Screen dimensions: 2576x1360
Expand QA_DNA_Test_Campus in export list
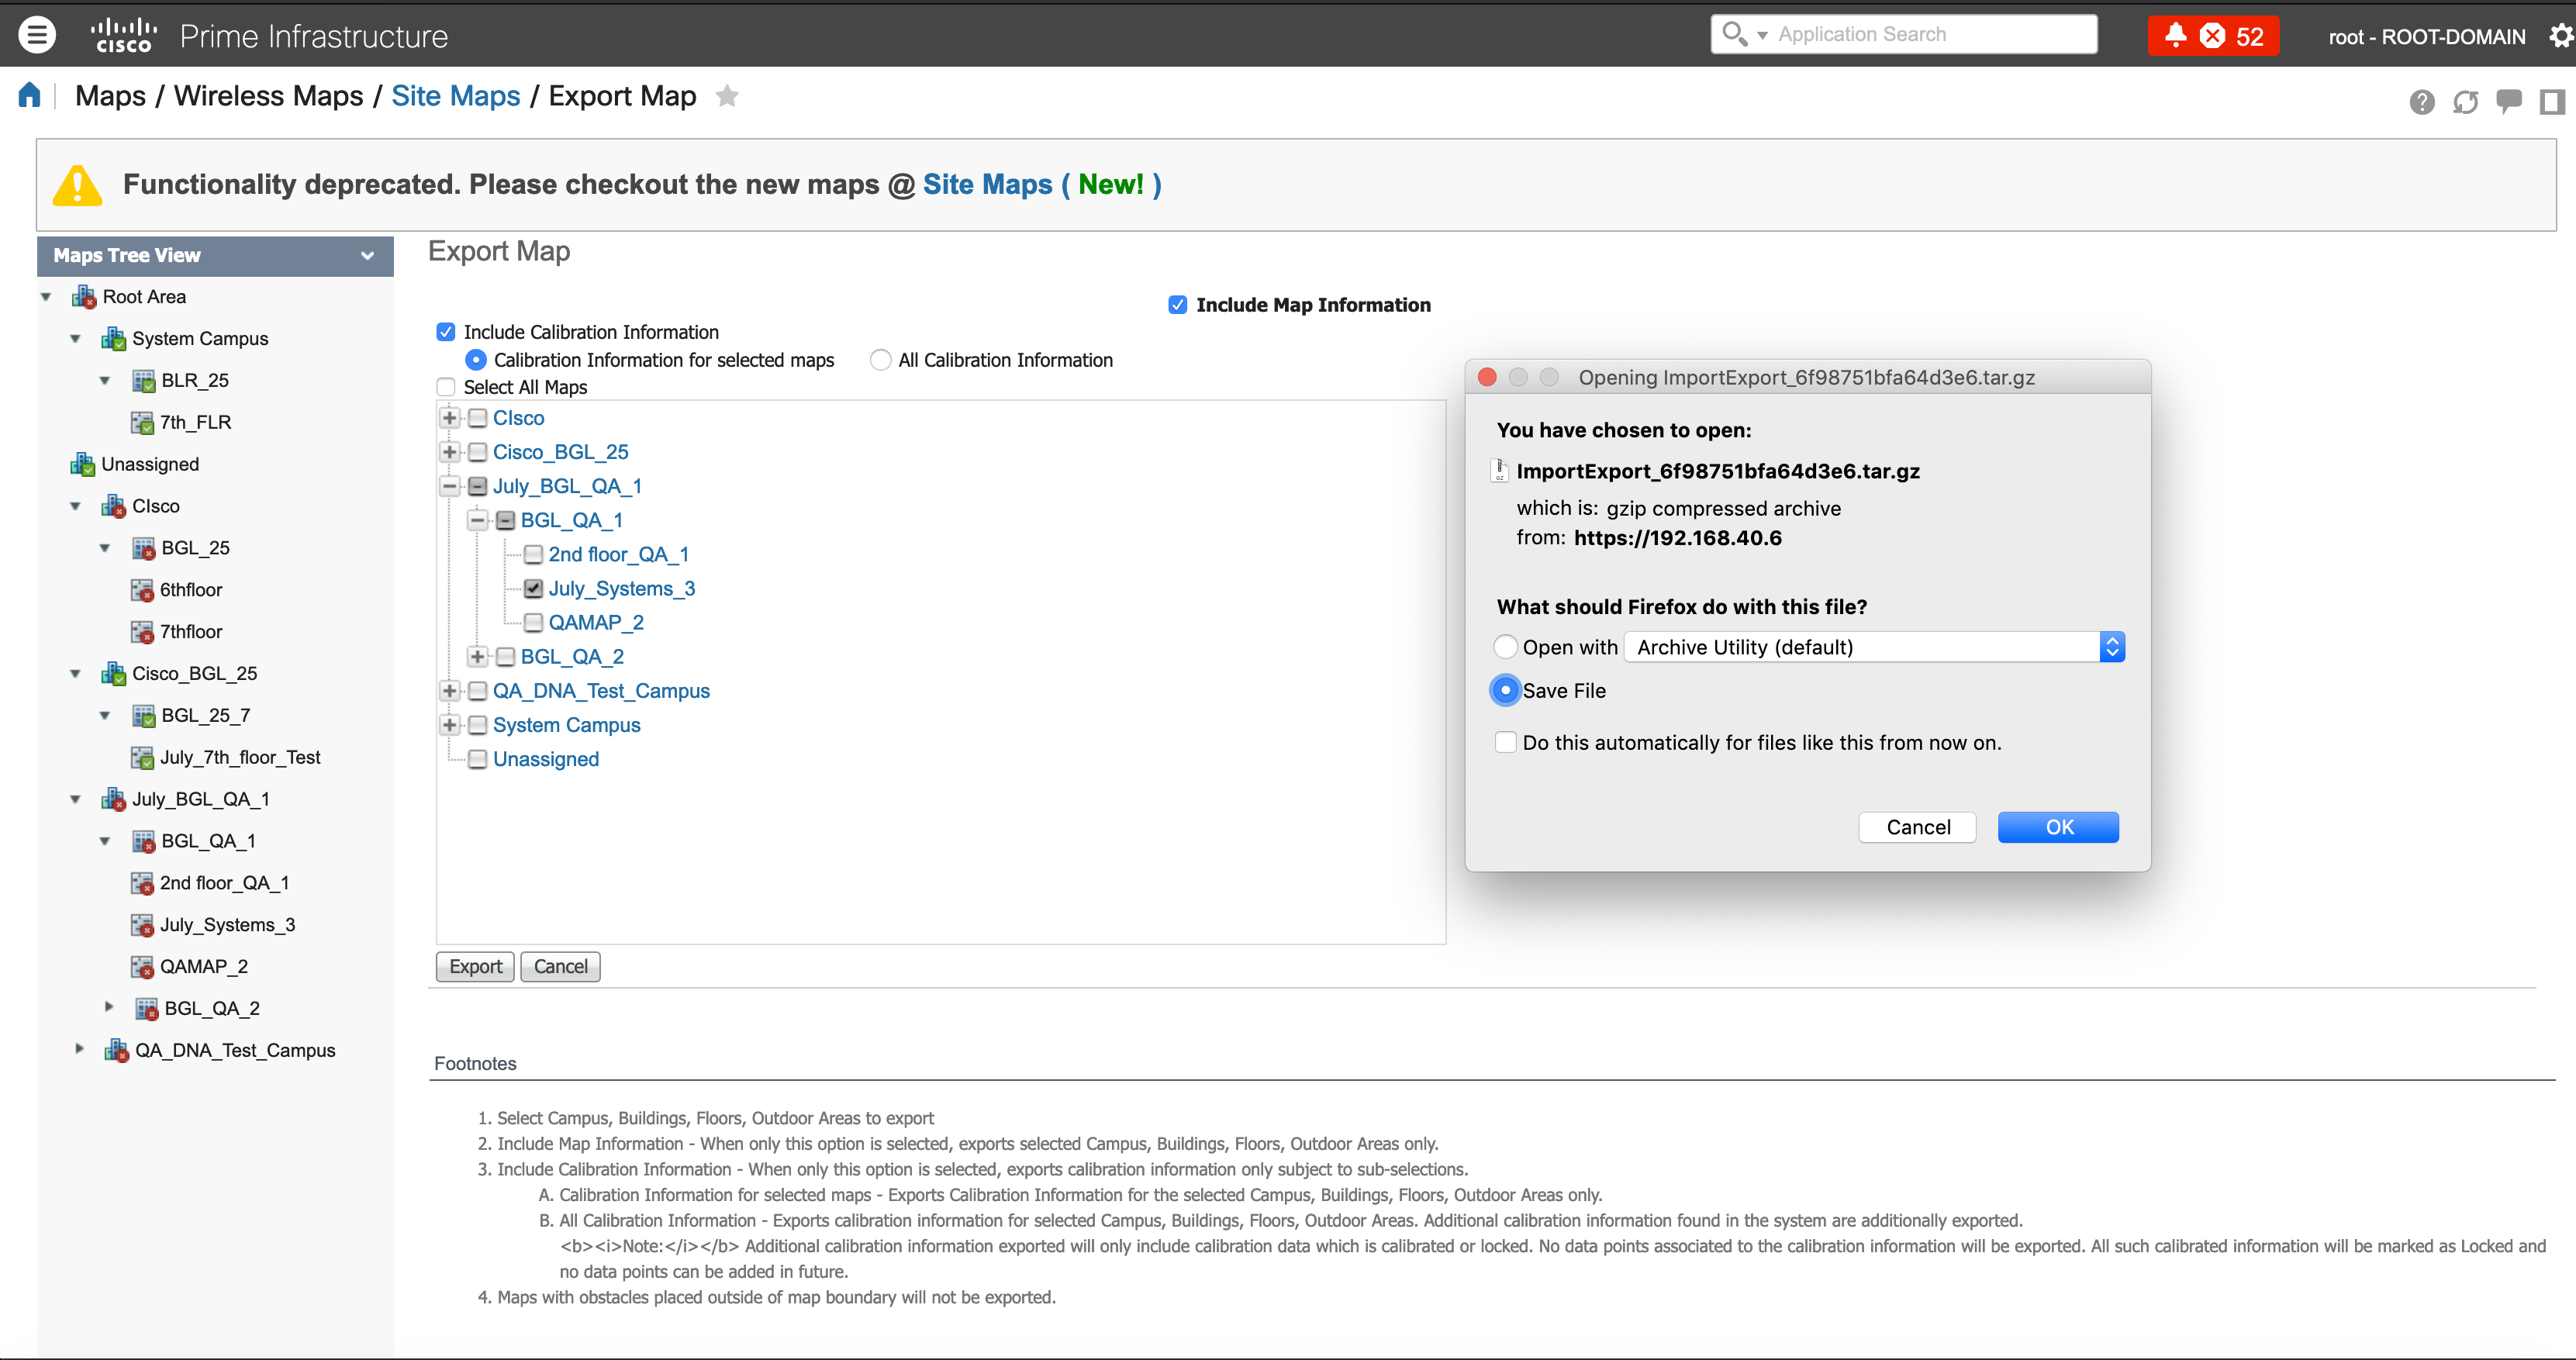(450, 691)
